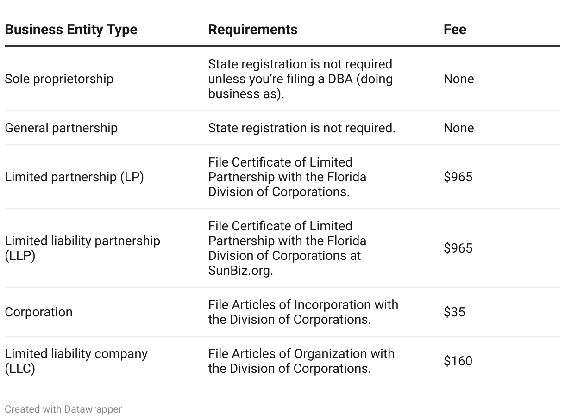Click the Fee column header
Viewport: 565px width, 420px height.
455,30
